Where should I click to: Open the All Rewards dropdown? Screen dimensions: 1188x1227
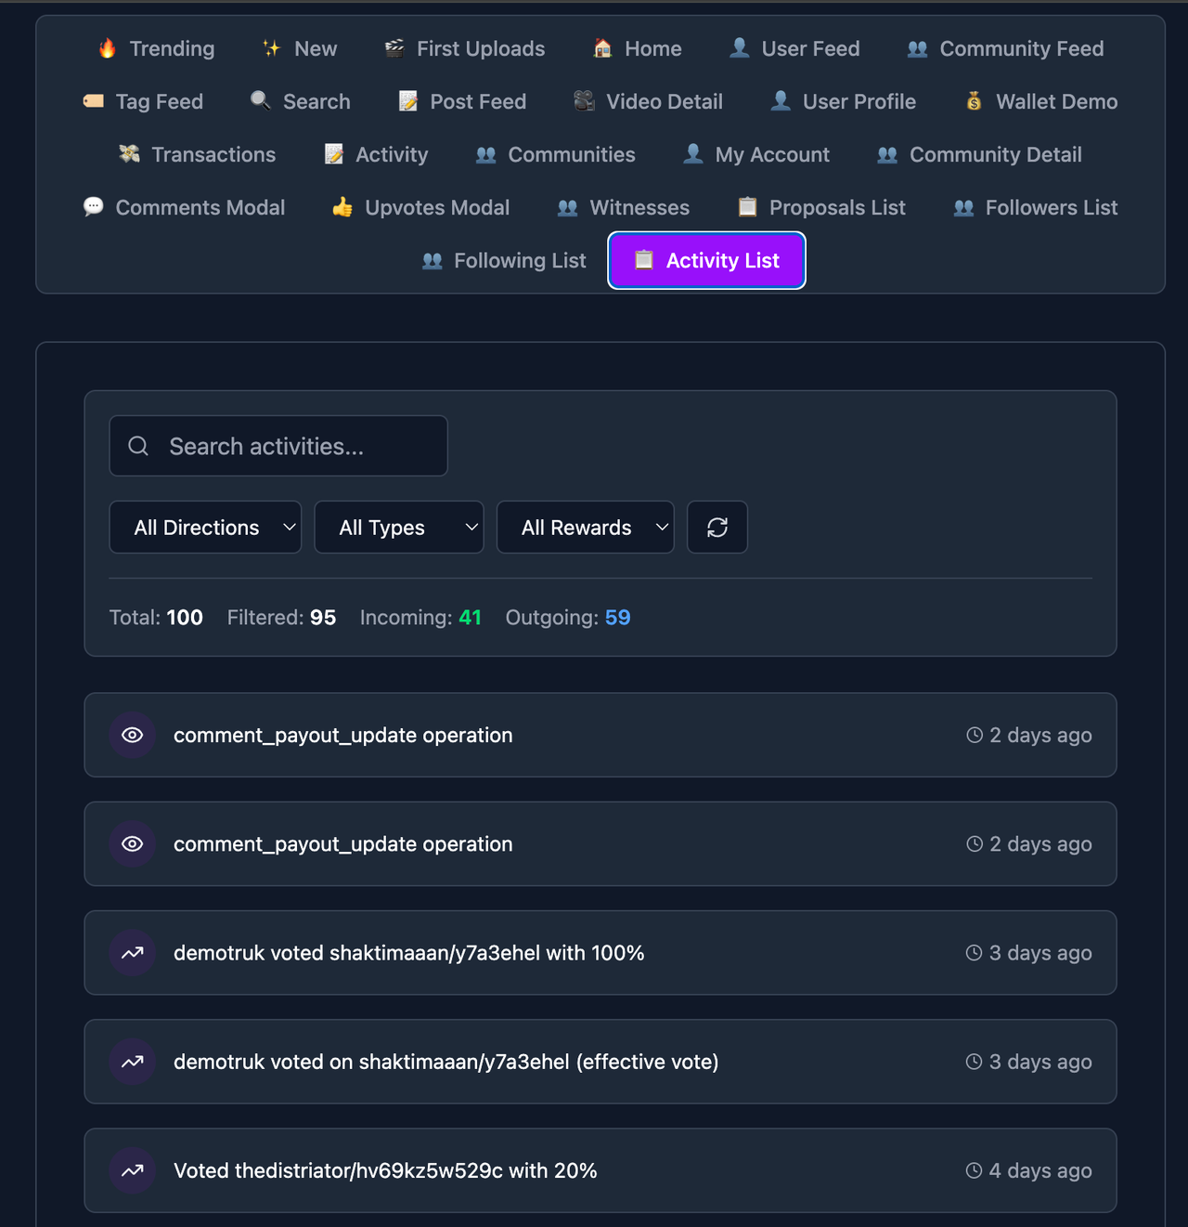click(x=585, y=528)
